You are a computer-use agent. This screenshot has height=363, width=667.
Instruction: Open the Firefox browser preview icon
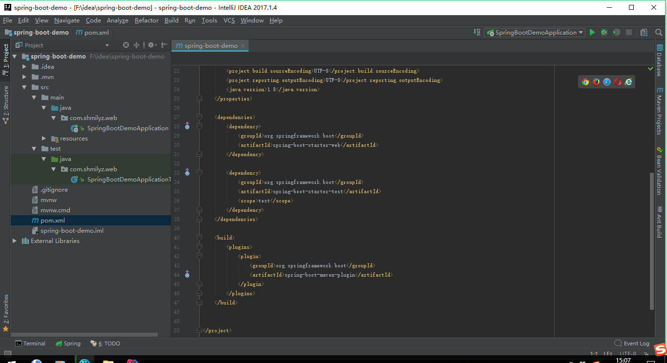coord(596,82)
